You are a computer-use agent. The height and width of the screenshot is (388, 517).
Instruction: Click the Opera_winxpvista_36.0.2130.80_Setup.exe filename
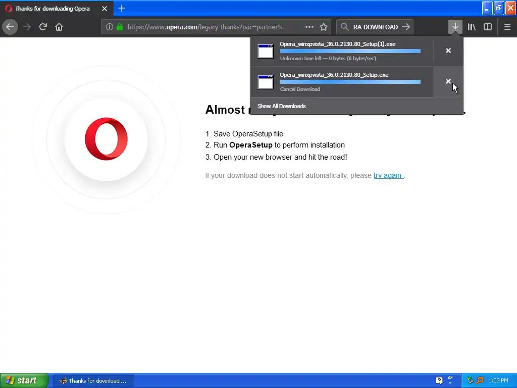point(334,75)
